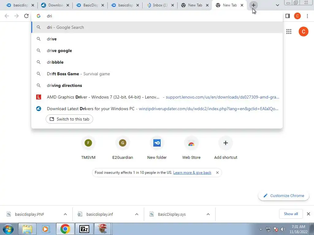Click the network tray icon
Viewport: 314px width, 235px height.
point(268,229)
